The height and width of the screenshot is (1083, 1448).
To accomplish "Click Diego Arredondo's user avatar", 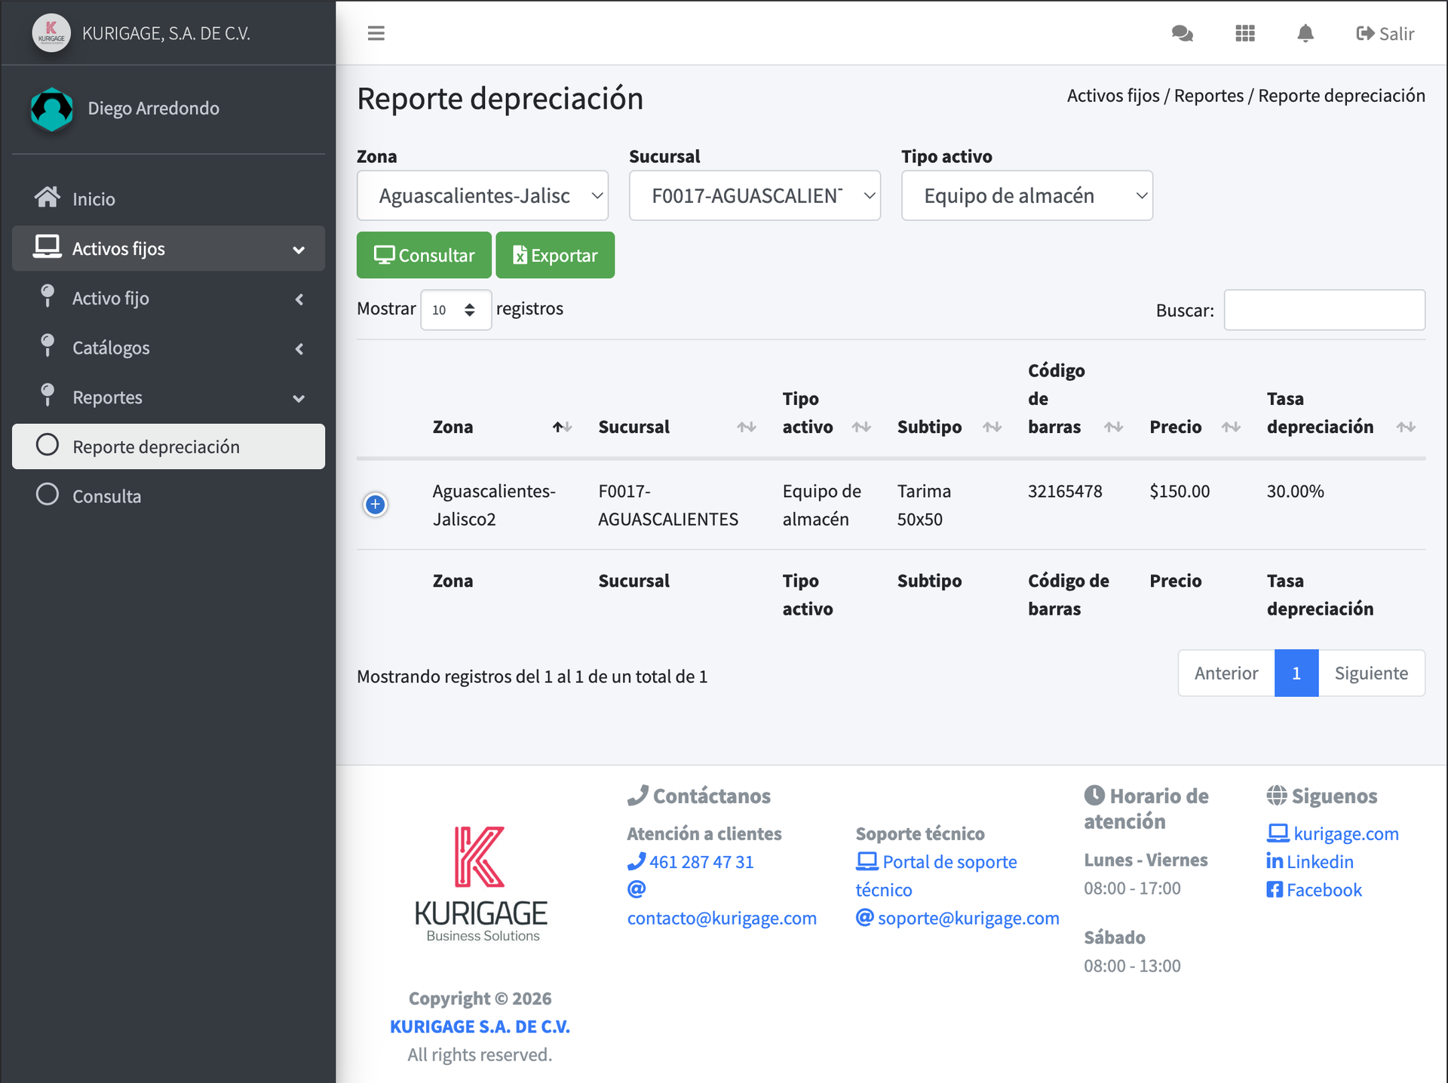I will click(x=51, y=109).
